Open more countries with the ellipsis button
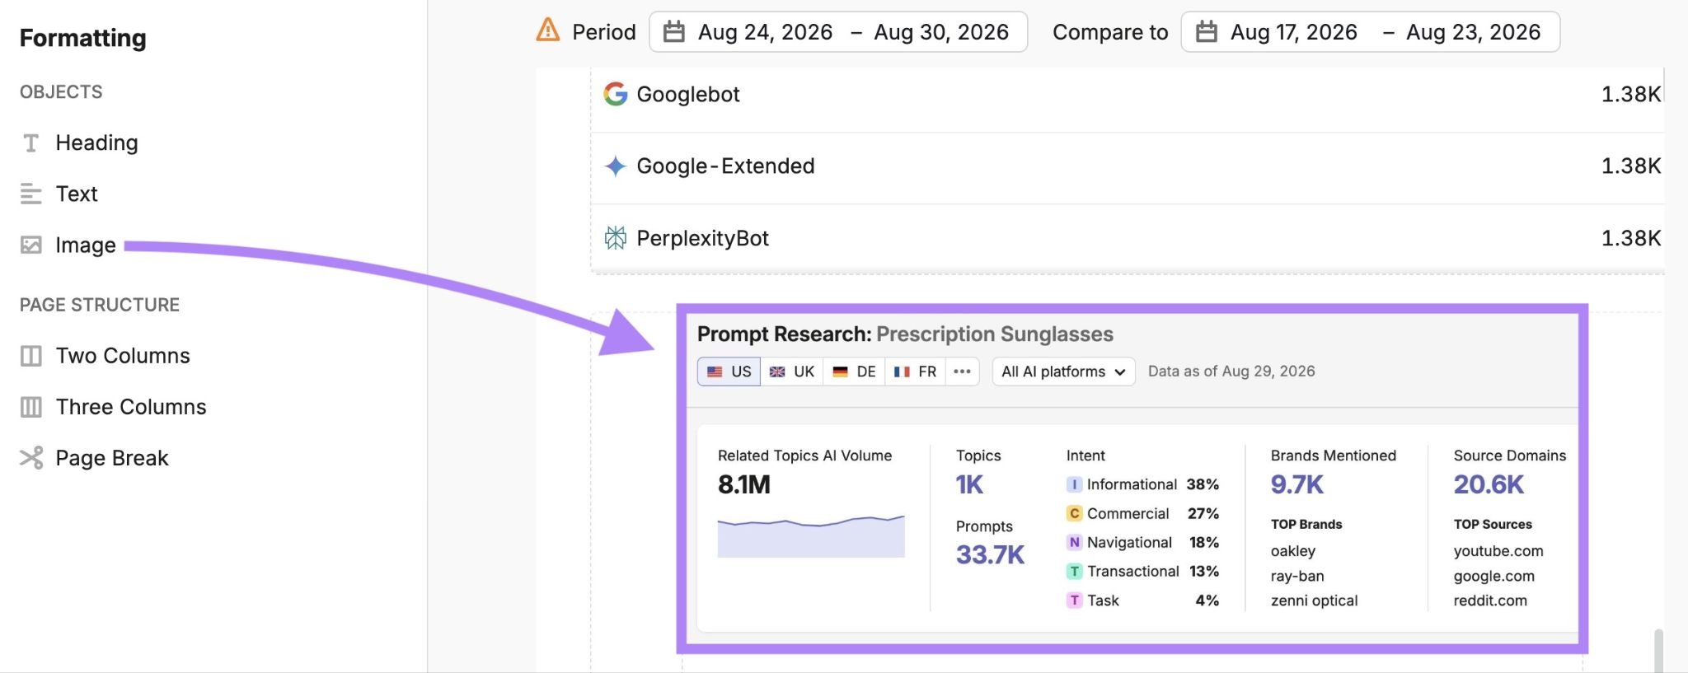This screenshot has width=1688, height=673. pos(962,372)
